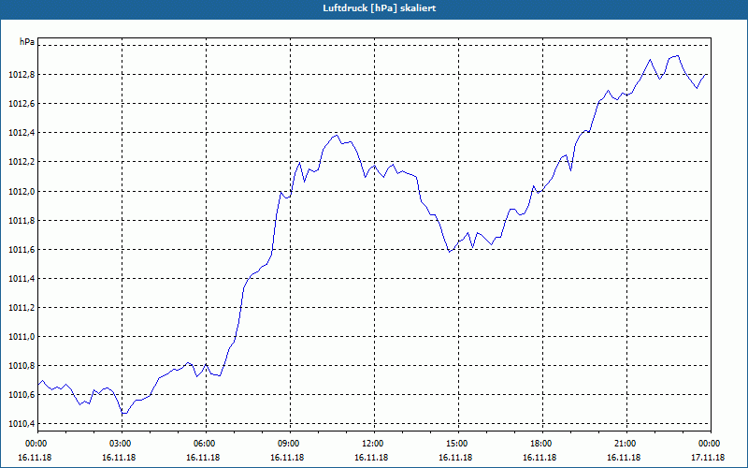
Task: Click the 1011,6 y-axis value
Action: (22, 250)
